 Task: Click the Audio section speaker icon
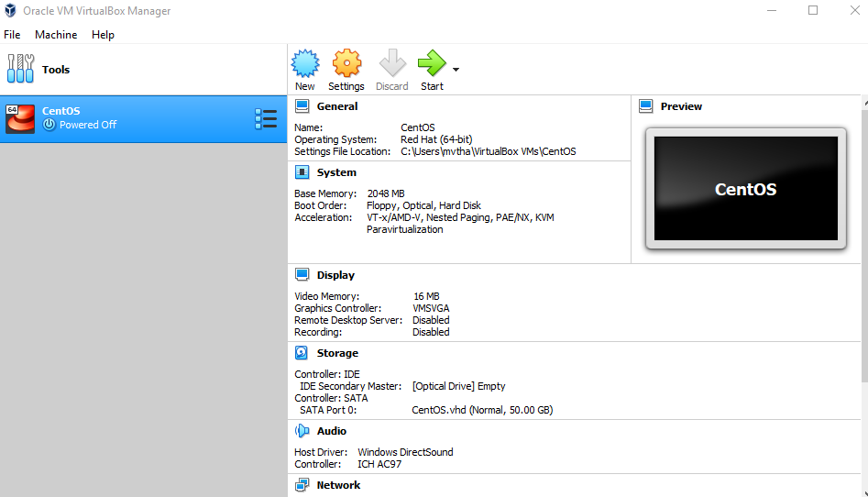[302, 430]
